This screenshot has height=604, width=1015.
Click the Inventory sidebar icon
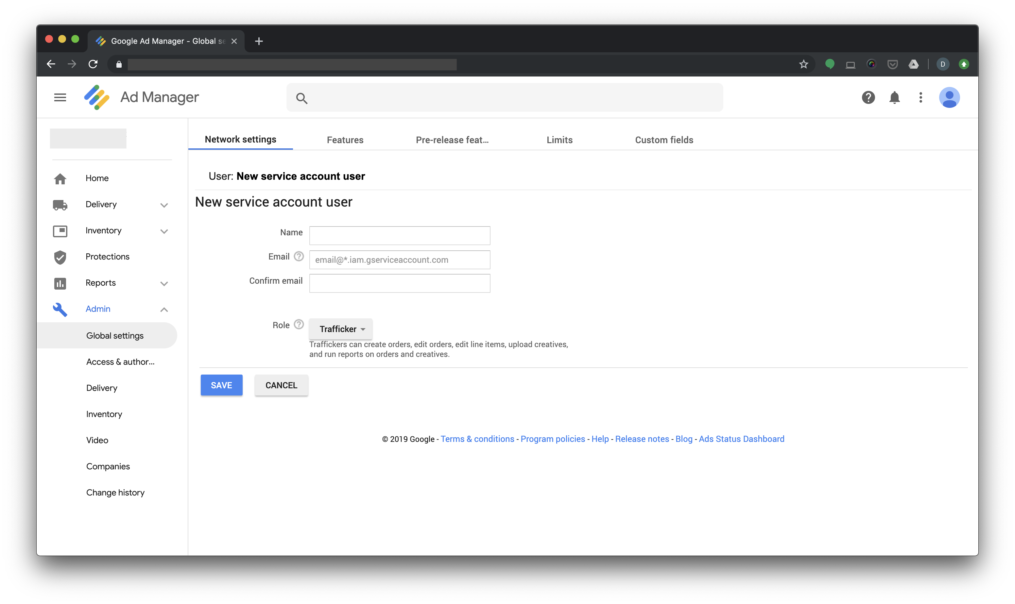point(61,230)
